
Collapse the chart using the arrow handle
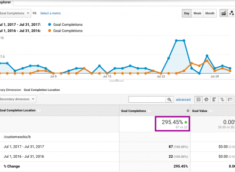pos(117,80)
